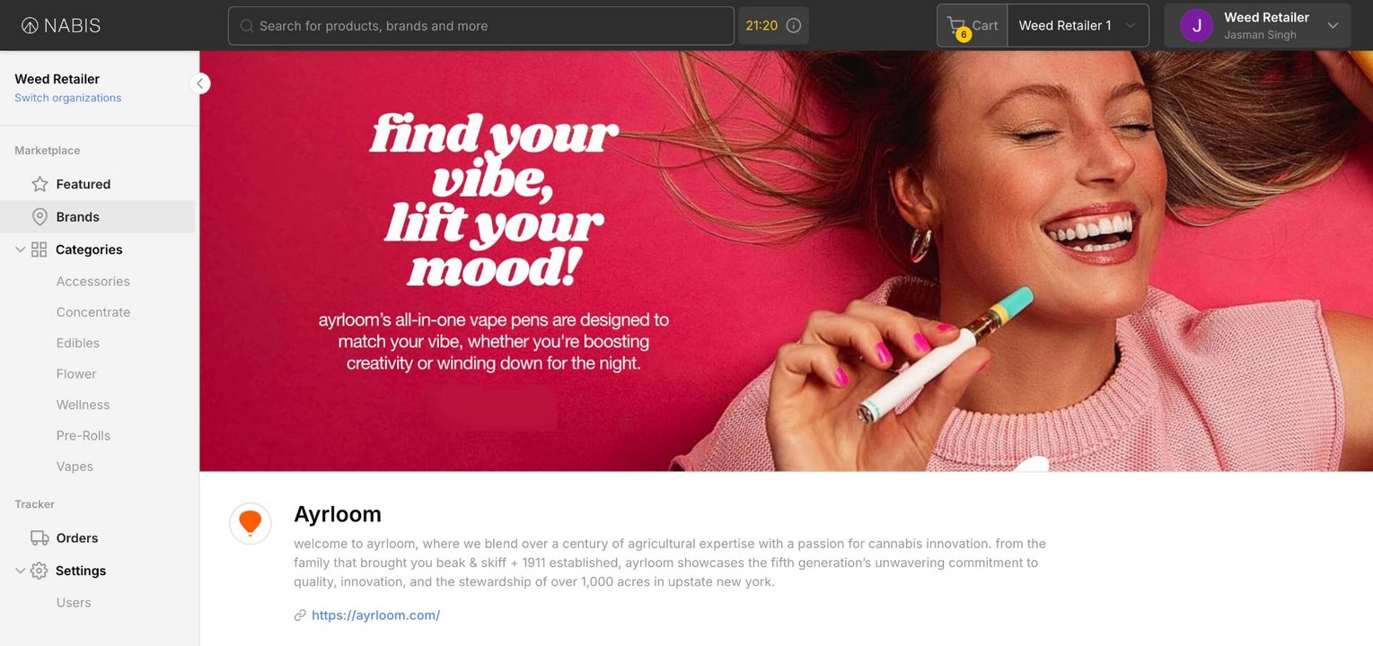Viewport: 1373px width, 646px height.
Task: Click the Nabis logo icon
Action: click(30, 26)
